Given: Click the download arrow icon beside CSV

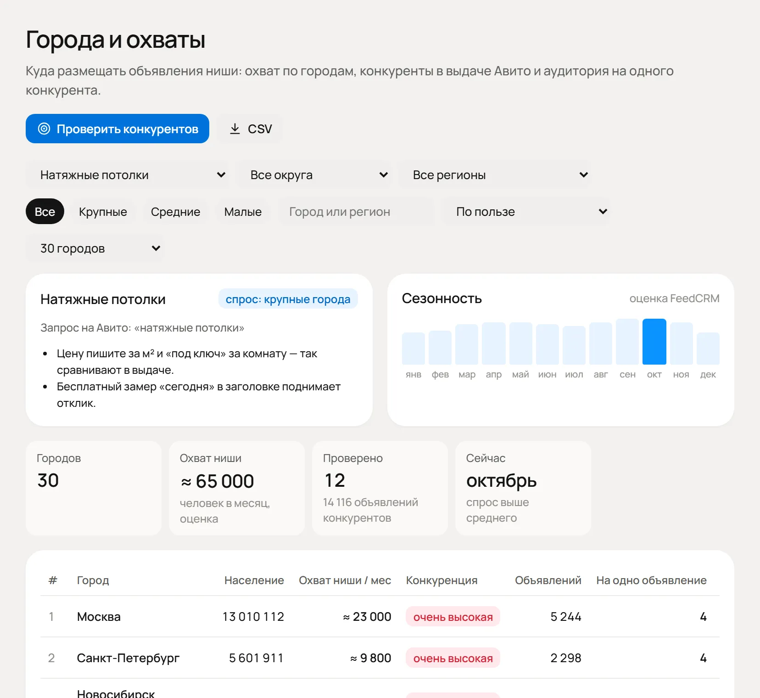Looking at the screenshot, I should 235,129.
